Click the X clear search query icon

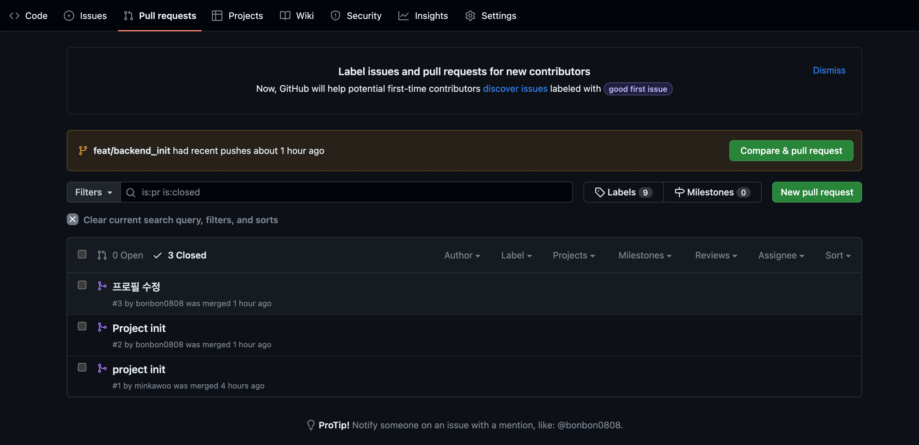point(72,220)
